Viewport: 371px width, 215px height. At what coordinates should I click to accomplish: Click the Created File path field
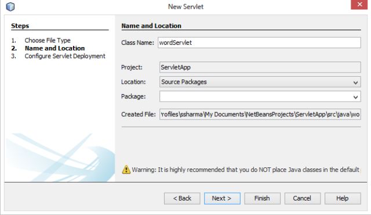point(260,114)
